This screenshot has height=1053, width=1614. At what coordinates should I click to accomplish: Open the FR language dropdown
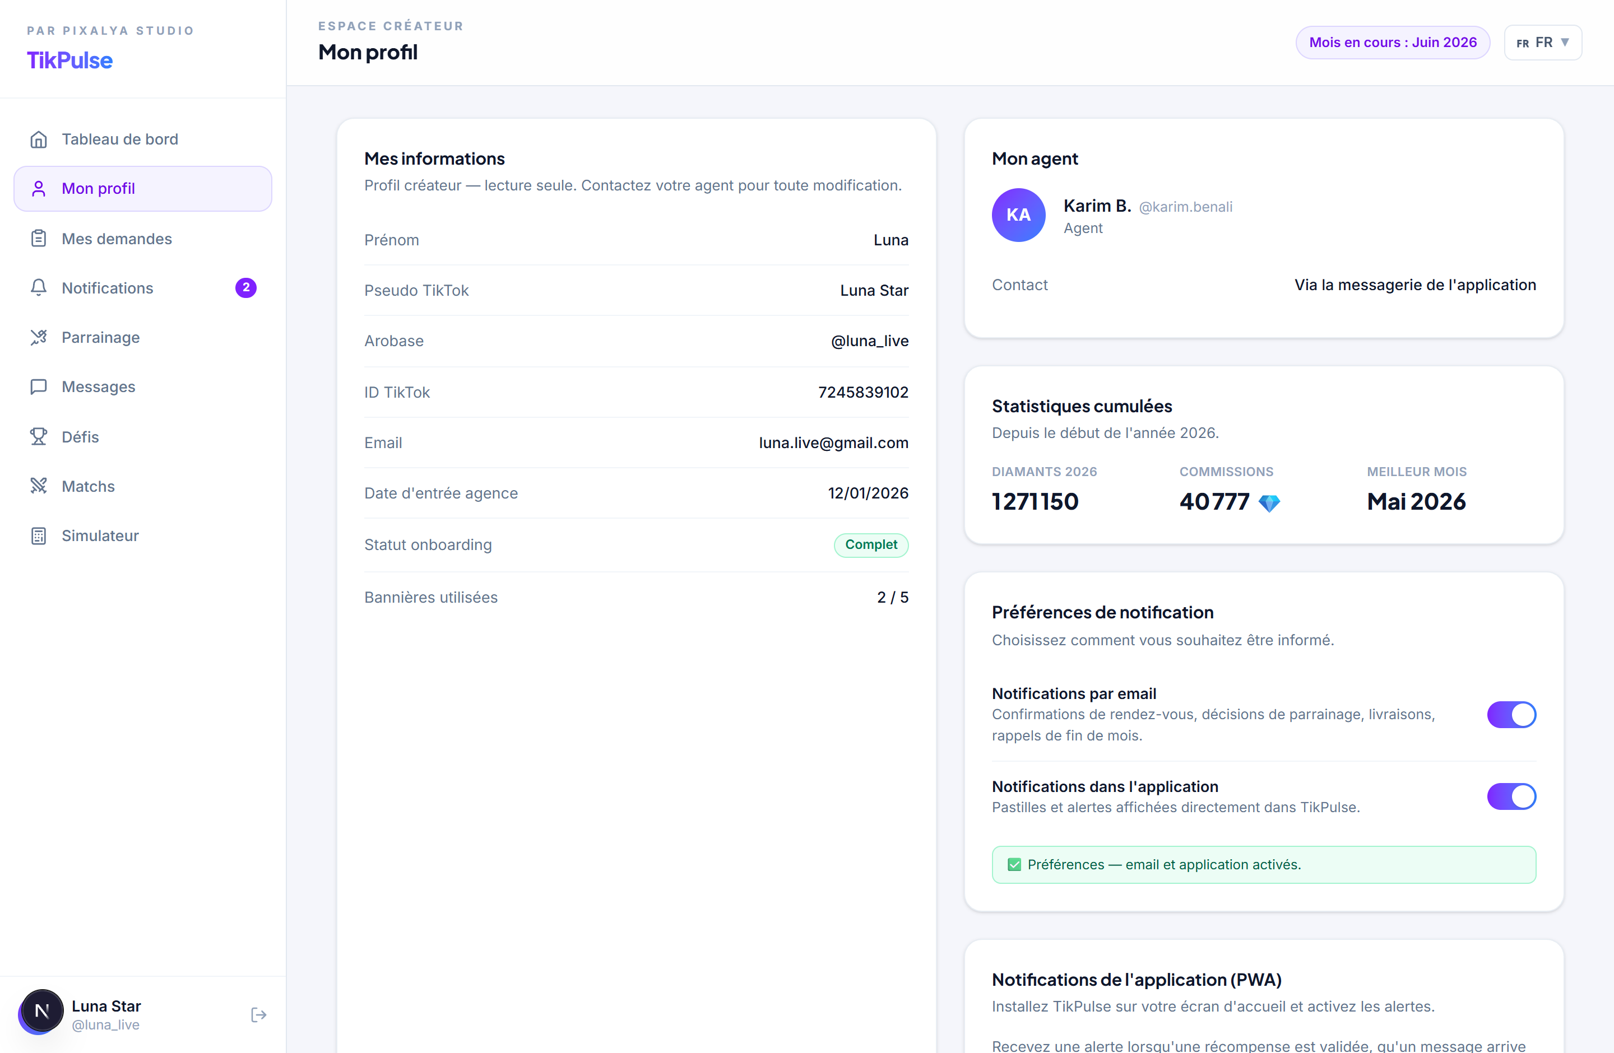[x=1542, y=43]
